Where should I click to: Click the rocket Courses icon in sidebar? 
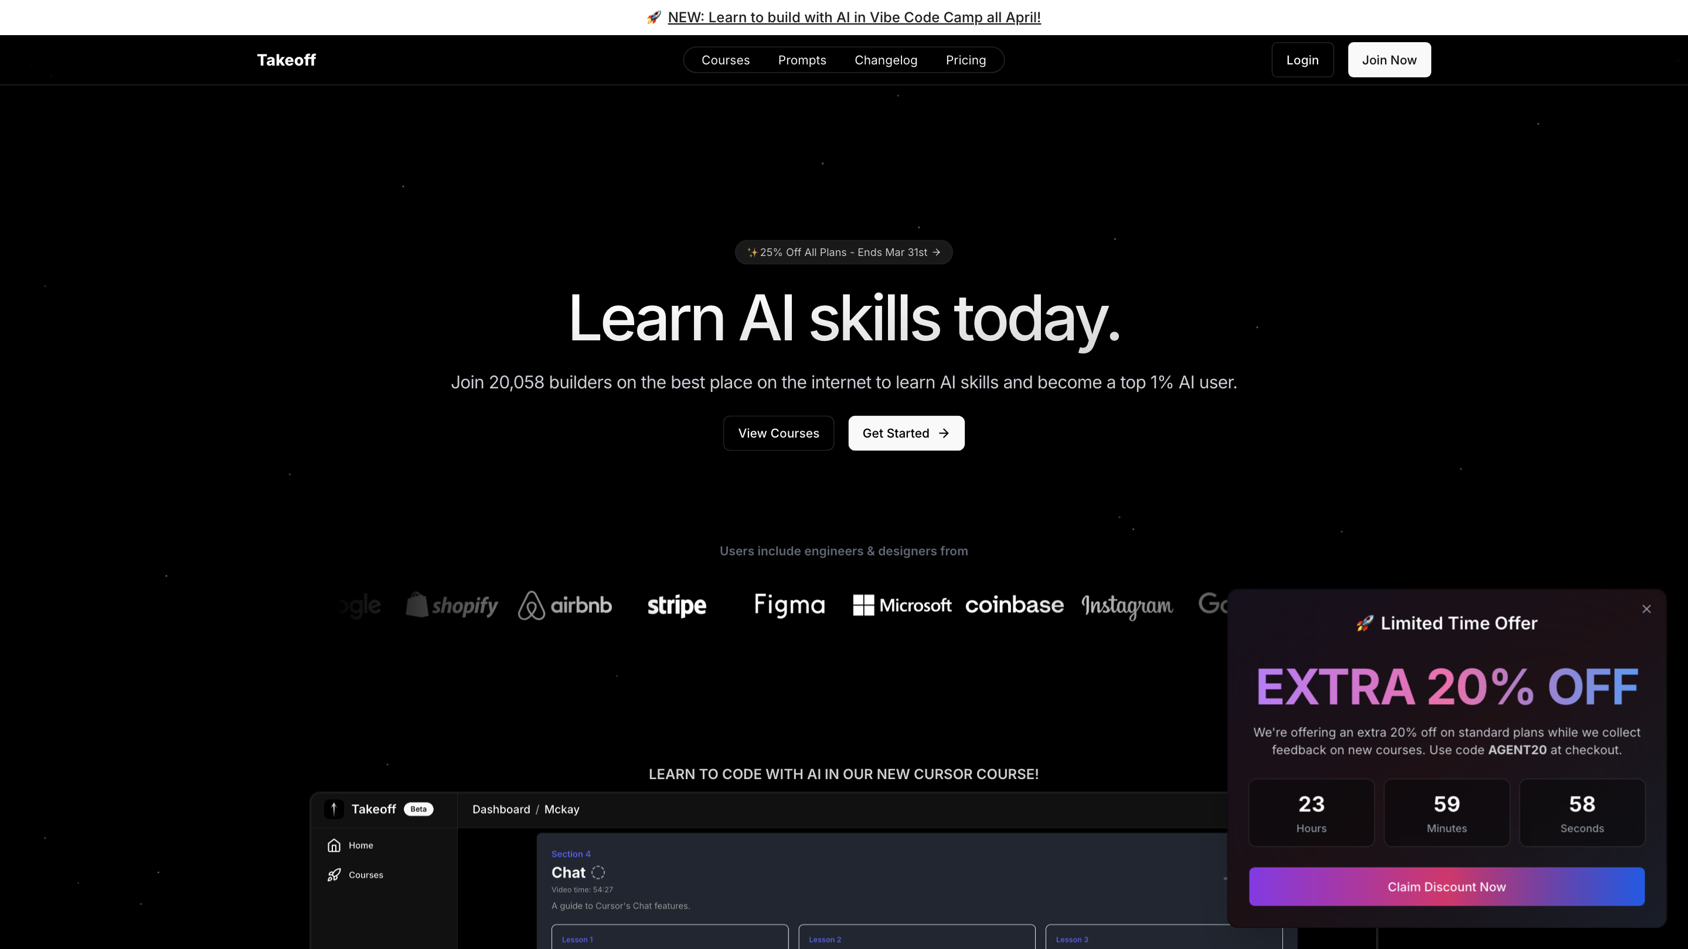[x=333, y=875]
